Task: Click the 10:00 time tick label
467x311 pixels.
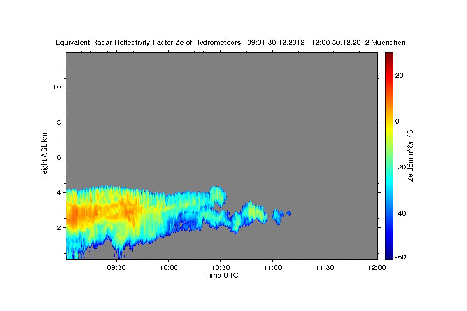Action: [169, 268]
